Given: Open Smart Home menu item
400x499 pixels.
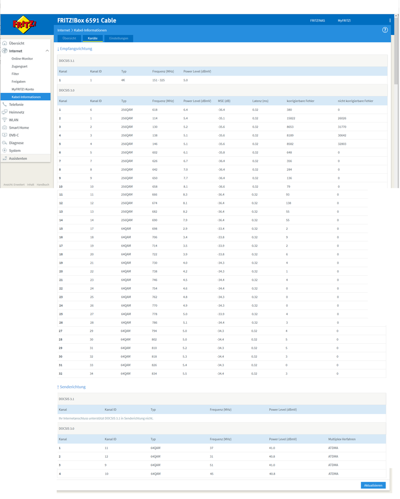Looking at the screenshot, I should coord(19,127).
